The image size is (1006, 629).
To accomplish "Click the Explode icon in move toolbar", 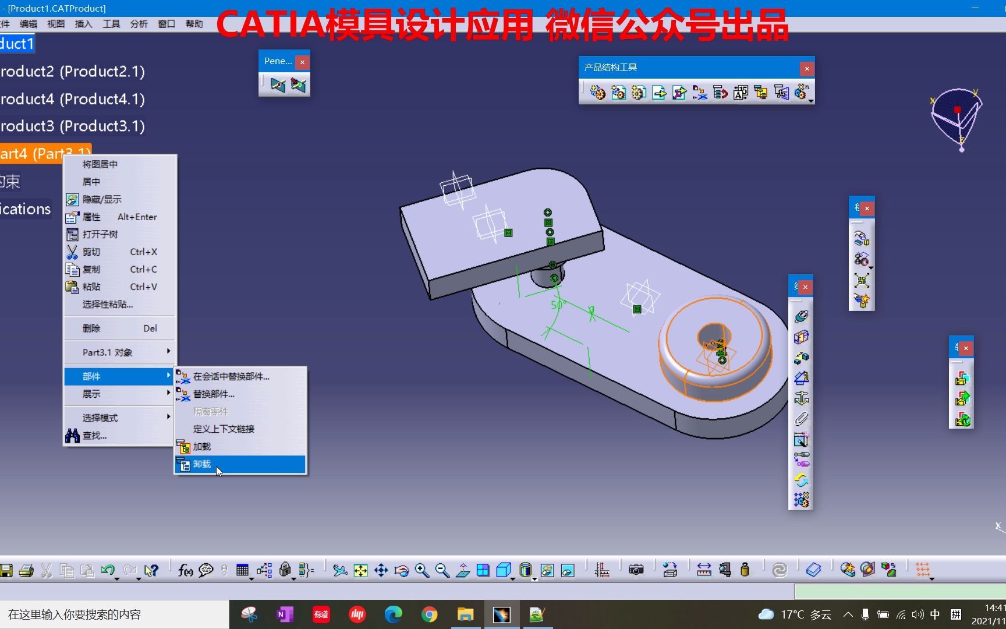I will [862, 280].
